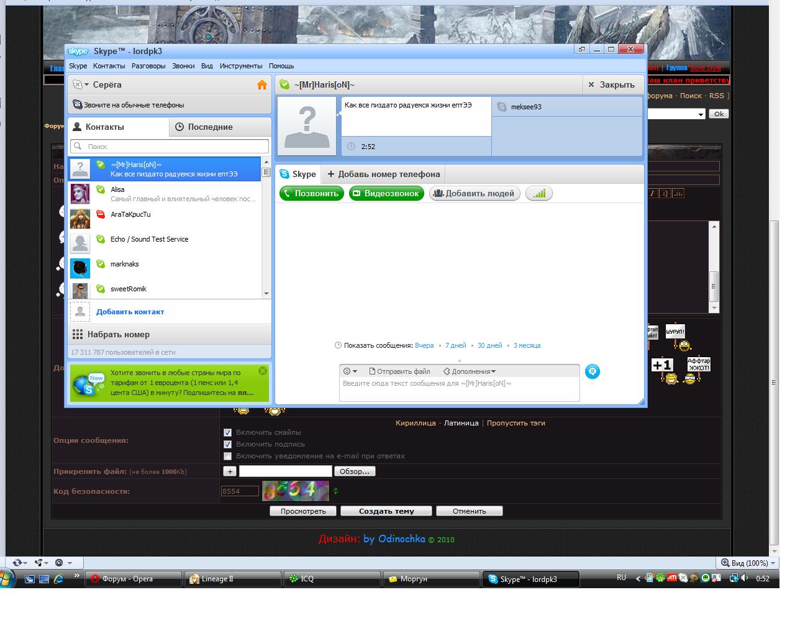Viewport: 795px width, 636px height.
Task: Open the Вид menu
Action: pyautogui.click(x=207, y=66)
